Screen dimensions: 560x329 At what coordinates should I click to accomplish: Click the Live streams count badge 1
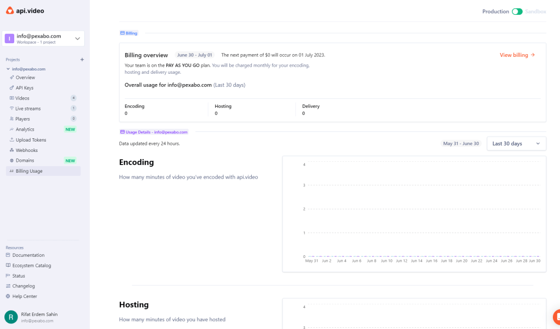click(x=73, y=108)
